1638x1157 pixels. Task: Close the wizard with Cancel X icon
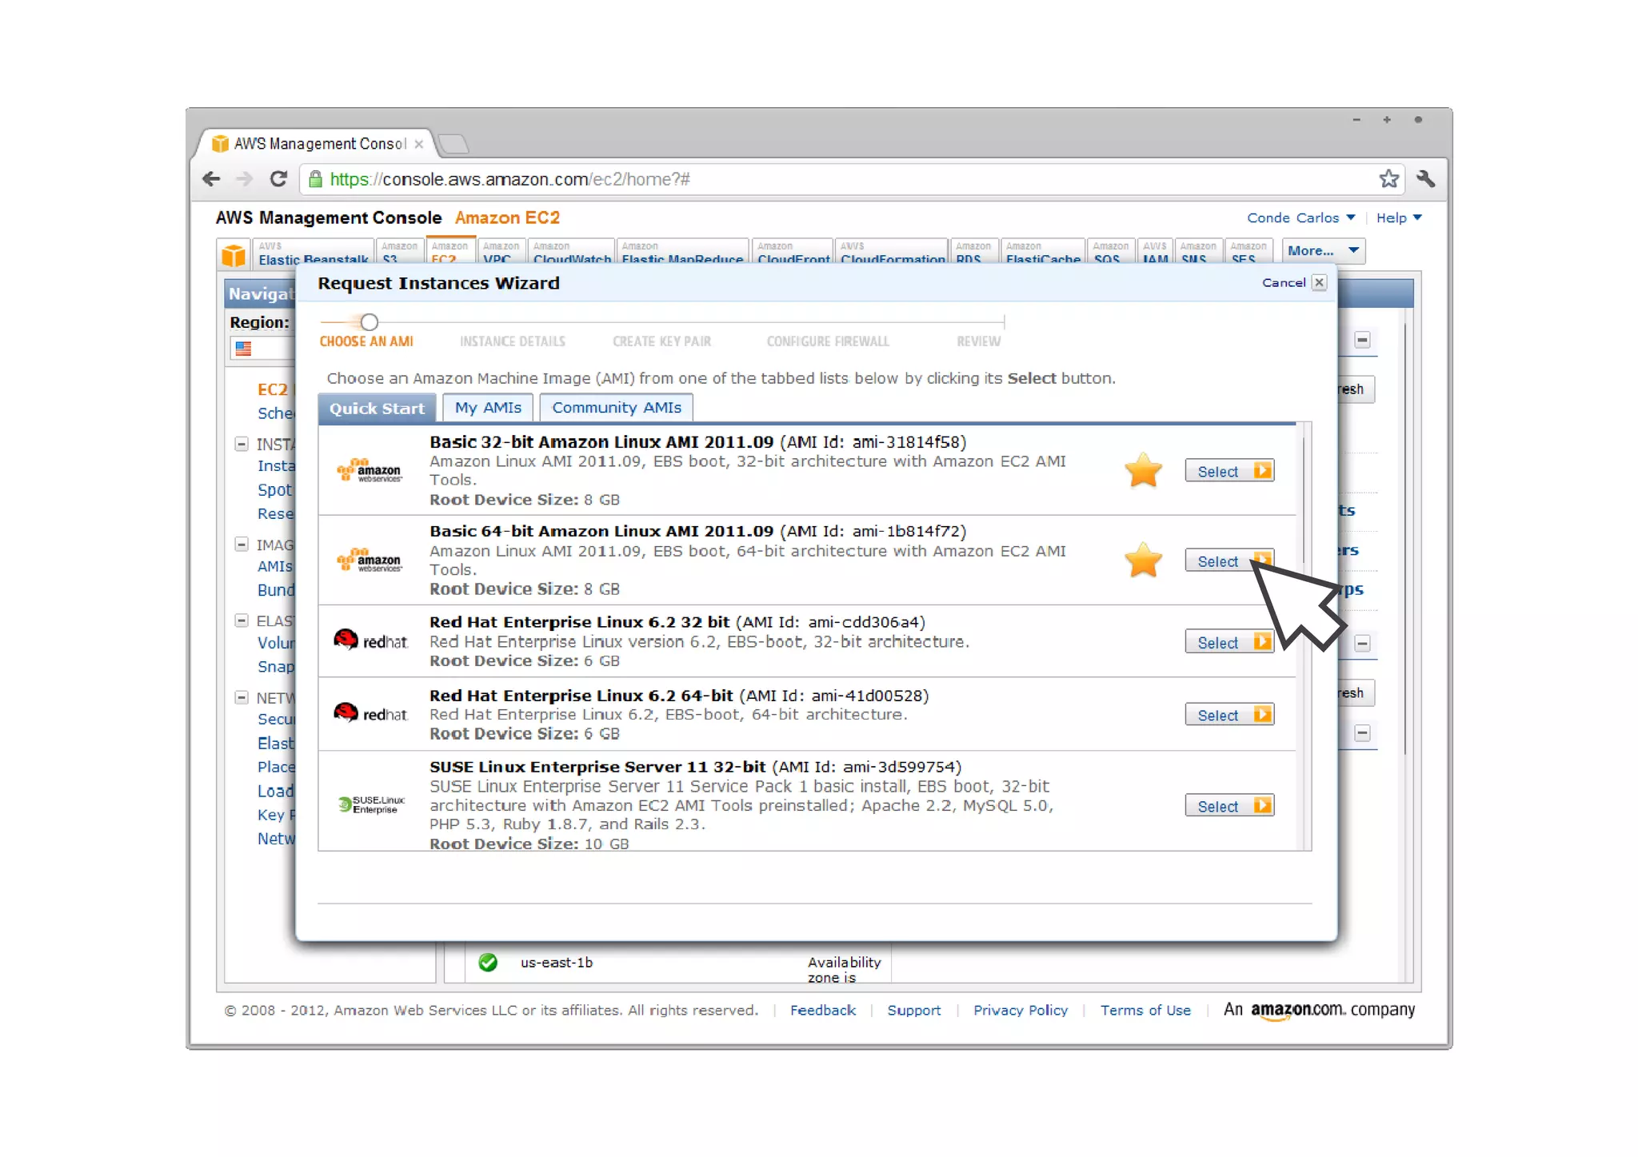(1320, 282)
